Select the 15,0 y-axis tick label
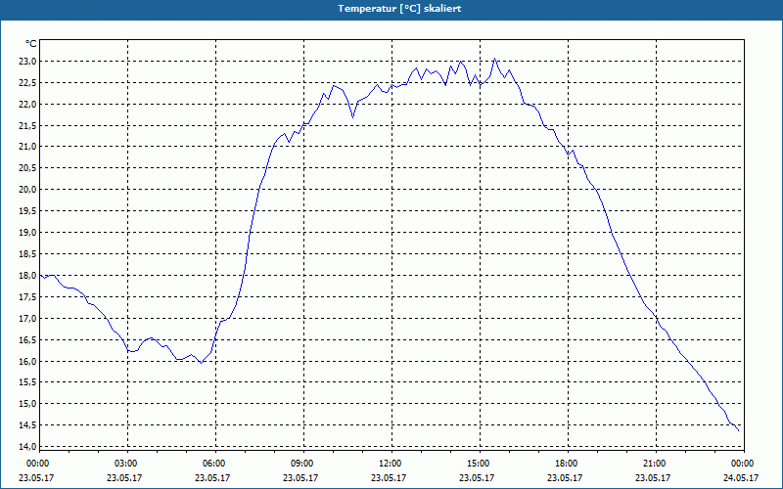This screenshot has width=783, height=489. 28,404
